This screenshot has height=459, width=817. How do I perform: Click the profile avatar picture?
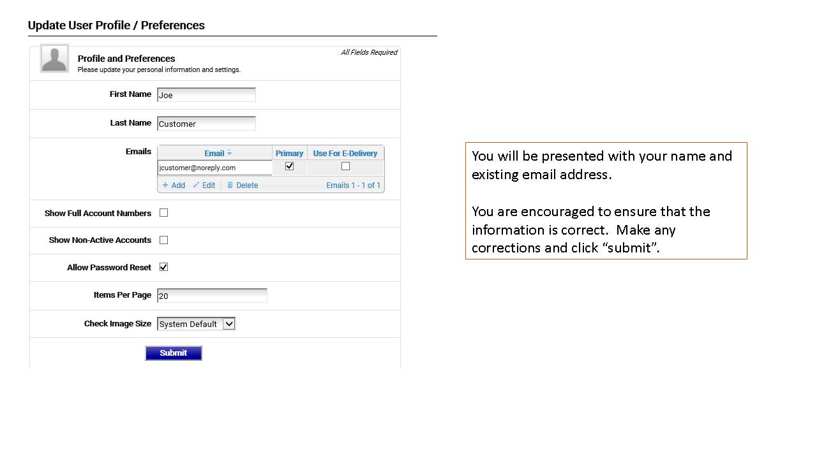point(54,59)
